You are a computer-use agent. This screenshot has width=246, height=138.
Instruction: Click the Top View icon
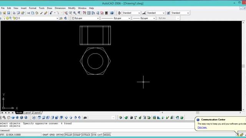(39, 118)
